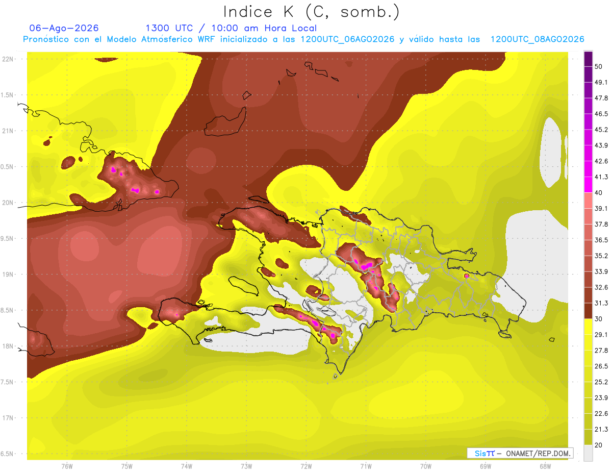Click the longitude label "70W"

point(426,466)
